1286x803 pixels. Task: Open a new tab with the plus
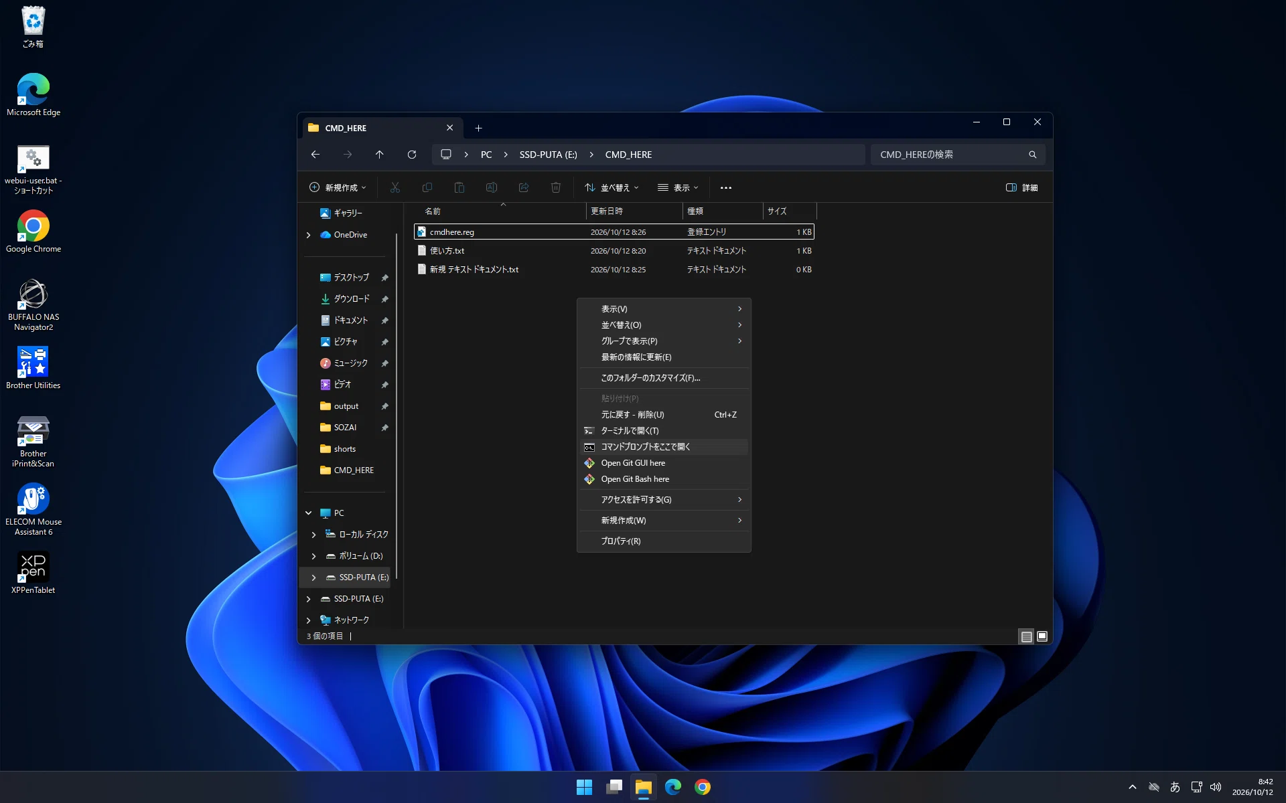click(478, 128)
